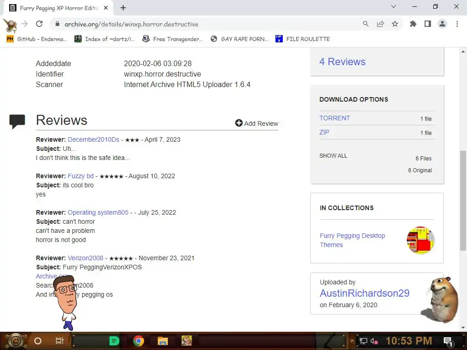
Task: Click the Reviews speech bubble icon
Action: pos(17,121)
